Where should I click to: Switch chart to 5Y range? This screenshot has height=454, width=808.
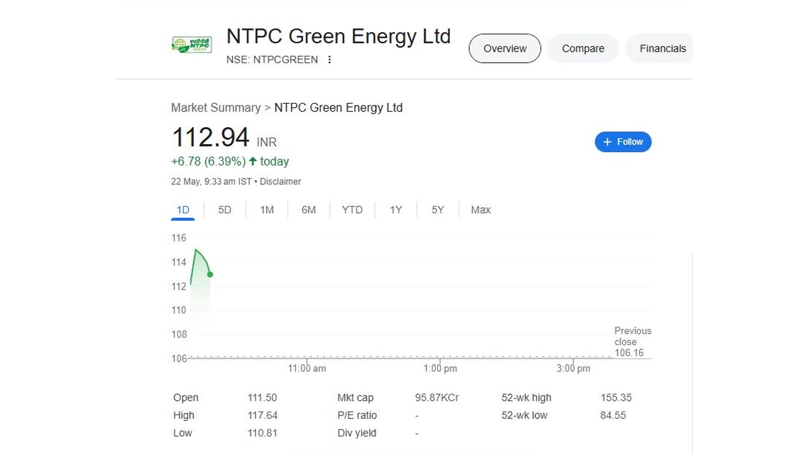[x=438, y=210]
